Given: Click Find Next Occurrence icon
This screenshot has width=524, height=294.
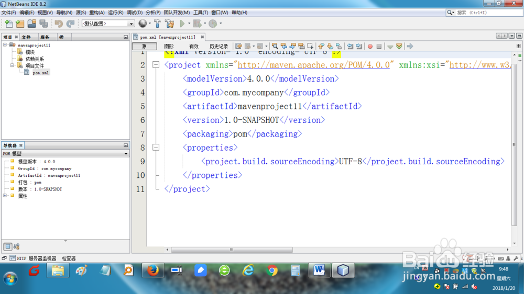Looking at the screenshot, I should click(293, 47).
